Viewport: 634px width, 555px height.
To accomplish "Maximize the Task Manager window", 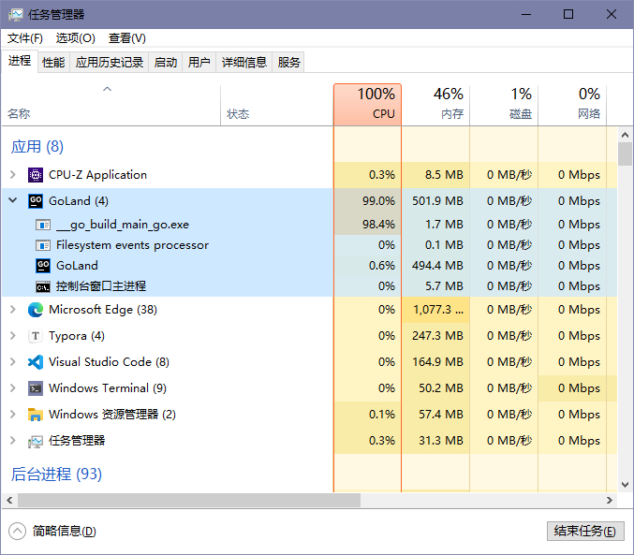I will 568,15.
